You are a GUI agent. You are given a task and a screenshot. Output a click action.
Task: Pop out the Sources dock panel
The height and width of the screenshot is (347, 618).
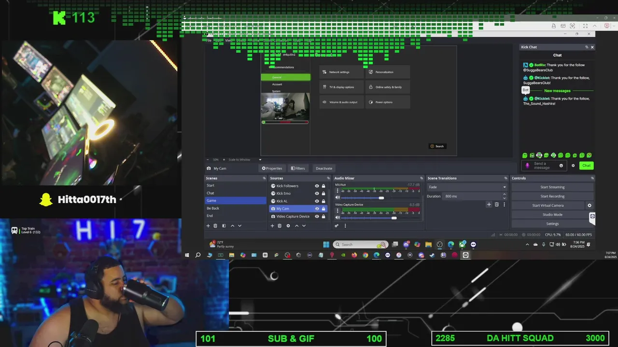coord(328,178)
